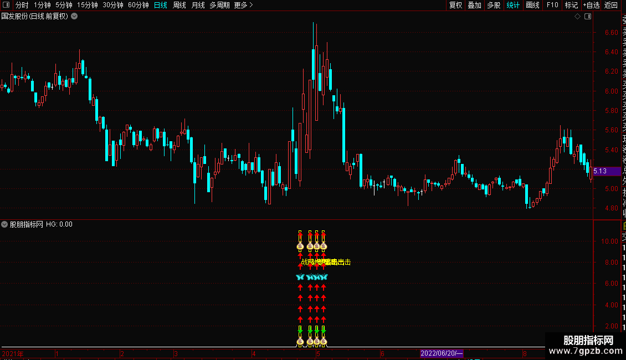Select the 5分钟 period tab

coord(64,5)
